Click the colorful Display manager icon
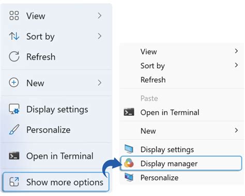 tap(129, 163)
